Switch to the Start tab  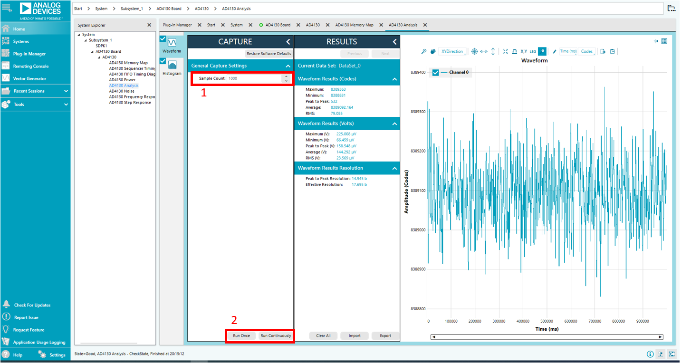click(211, 25)
